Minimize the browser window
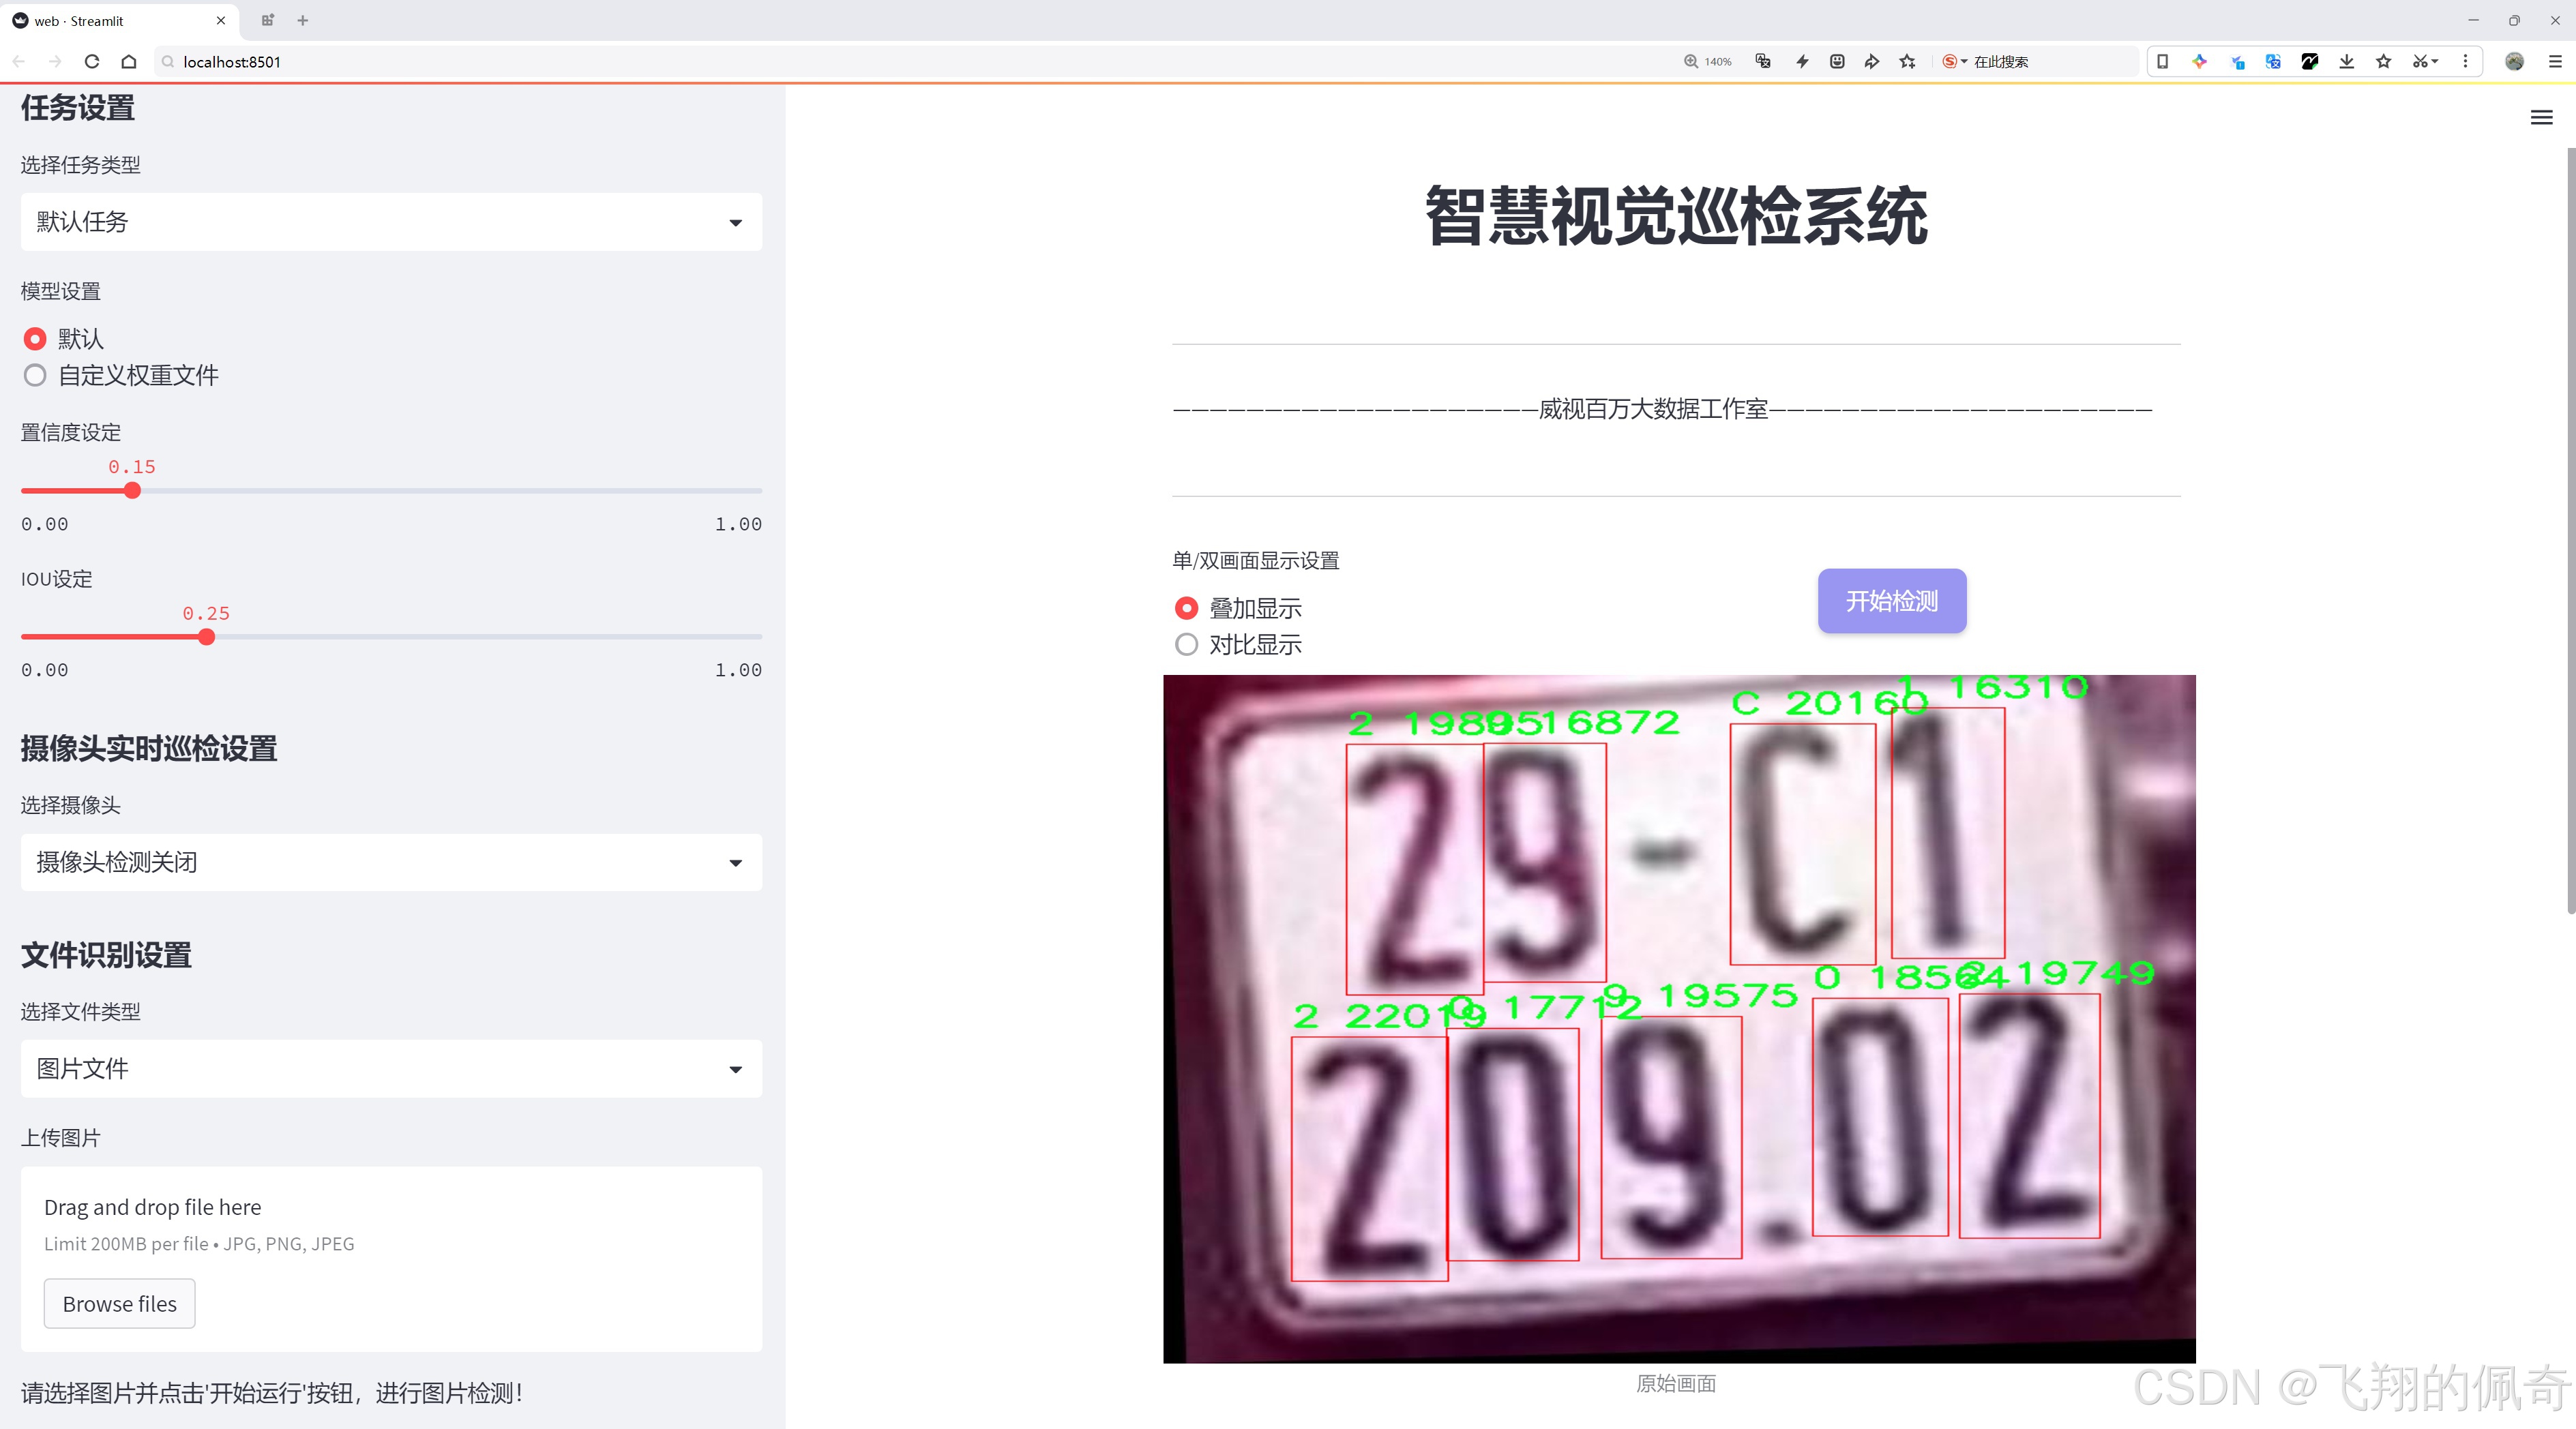2576x1429 pixels. tap(2473, 20)
